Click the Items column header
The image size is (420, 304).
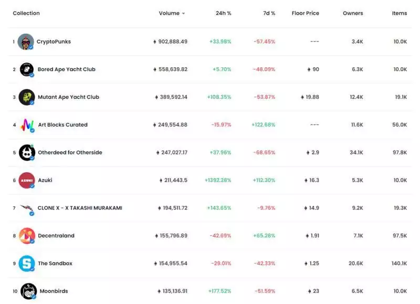(x=400, y=13)
